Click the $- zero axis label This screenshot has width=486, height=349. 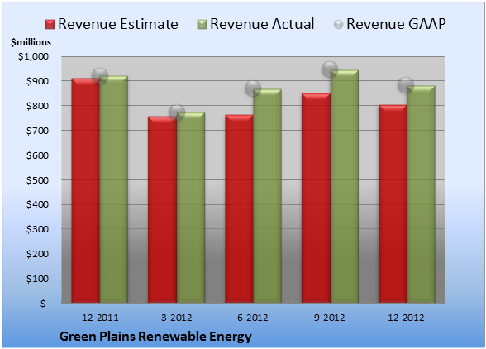45,304
